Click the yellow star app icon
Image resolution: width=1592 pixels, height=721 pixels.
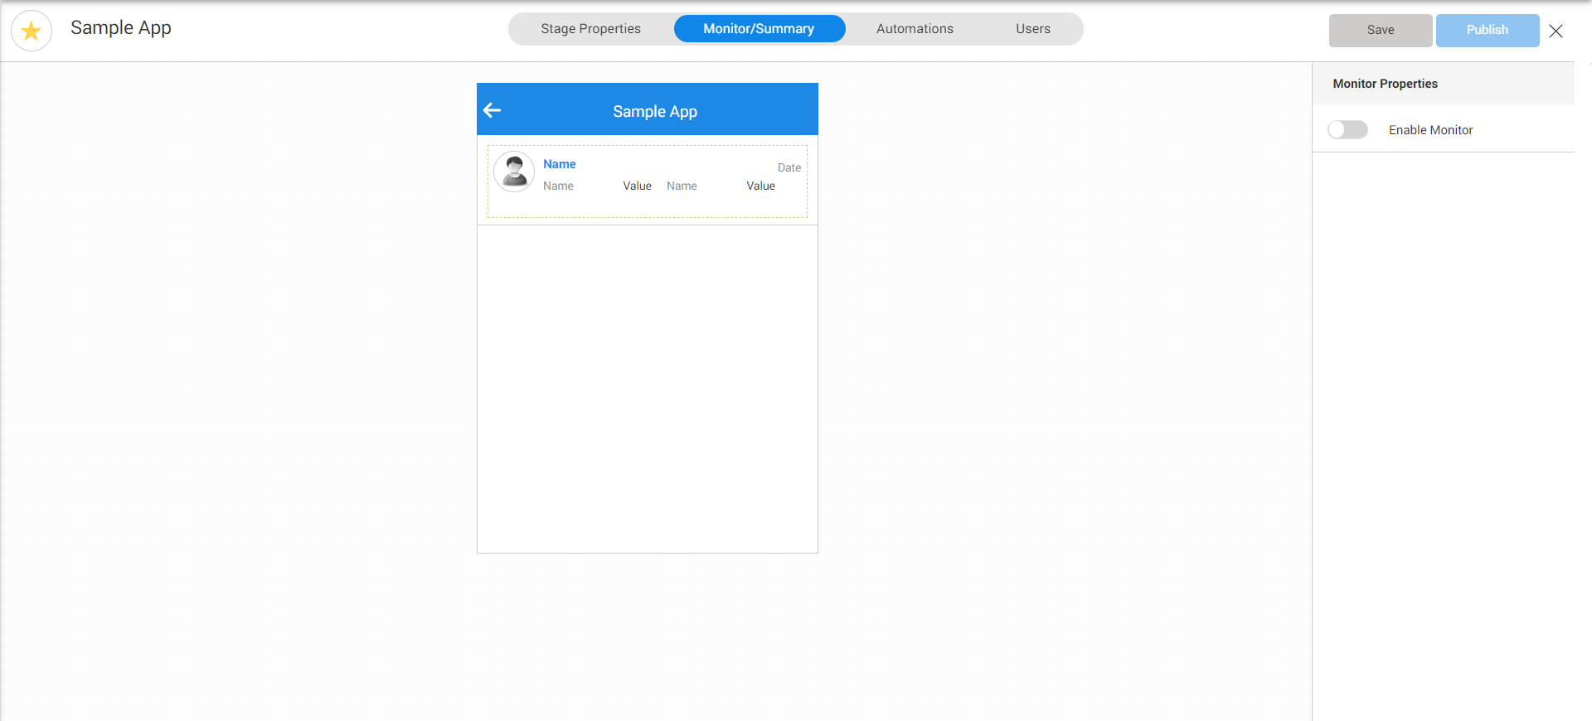coord(32,31)
